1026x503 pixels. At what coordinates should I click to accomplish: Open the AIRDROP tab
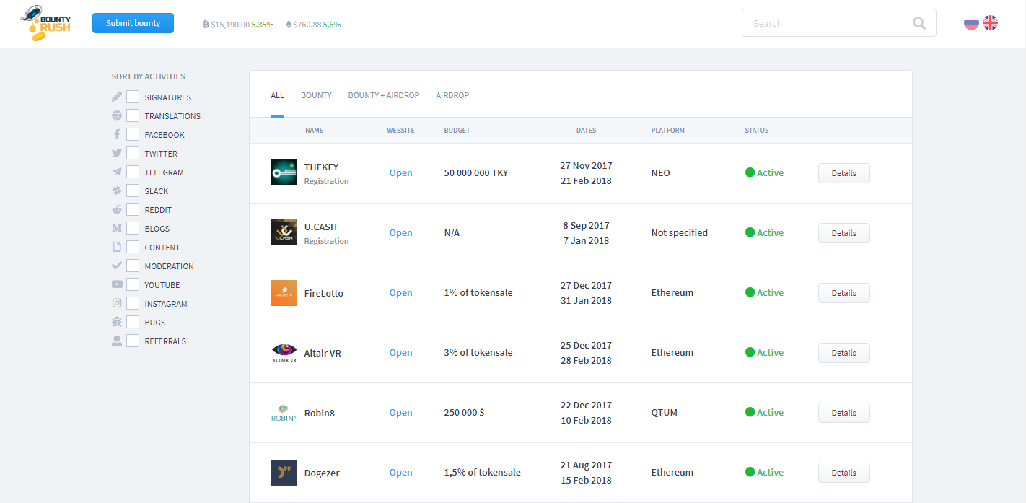pos(452,95)
